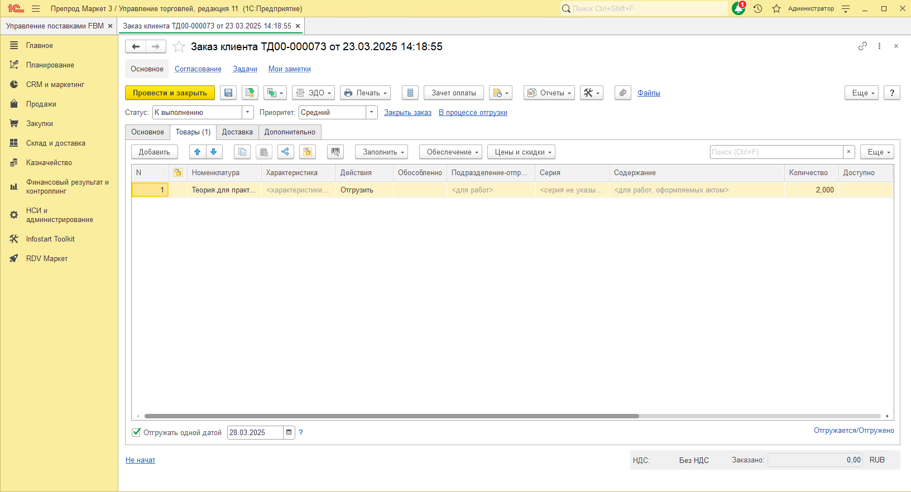Expand the Приоритет dropdown
This screenshot has width=911, height=492.
tap(372, 113)
